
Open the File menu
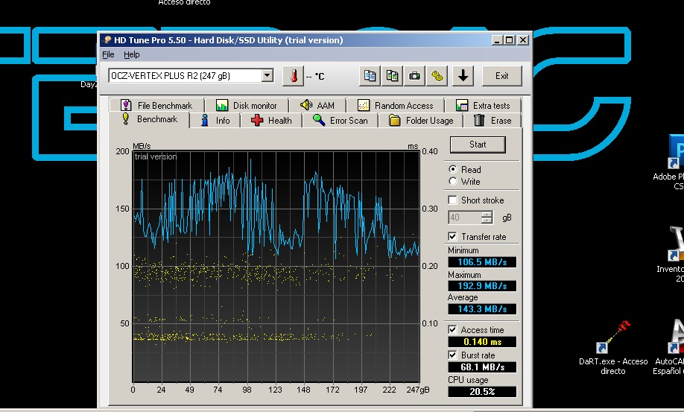[108, 55]
